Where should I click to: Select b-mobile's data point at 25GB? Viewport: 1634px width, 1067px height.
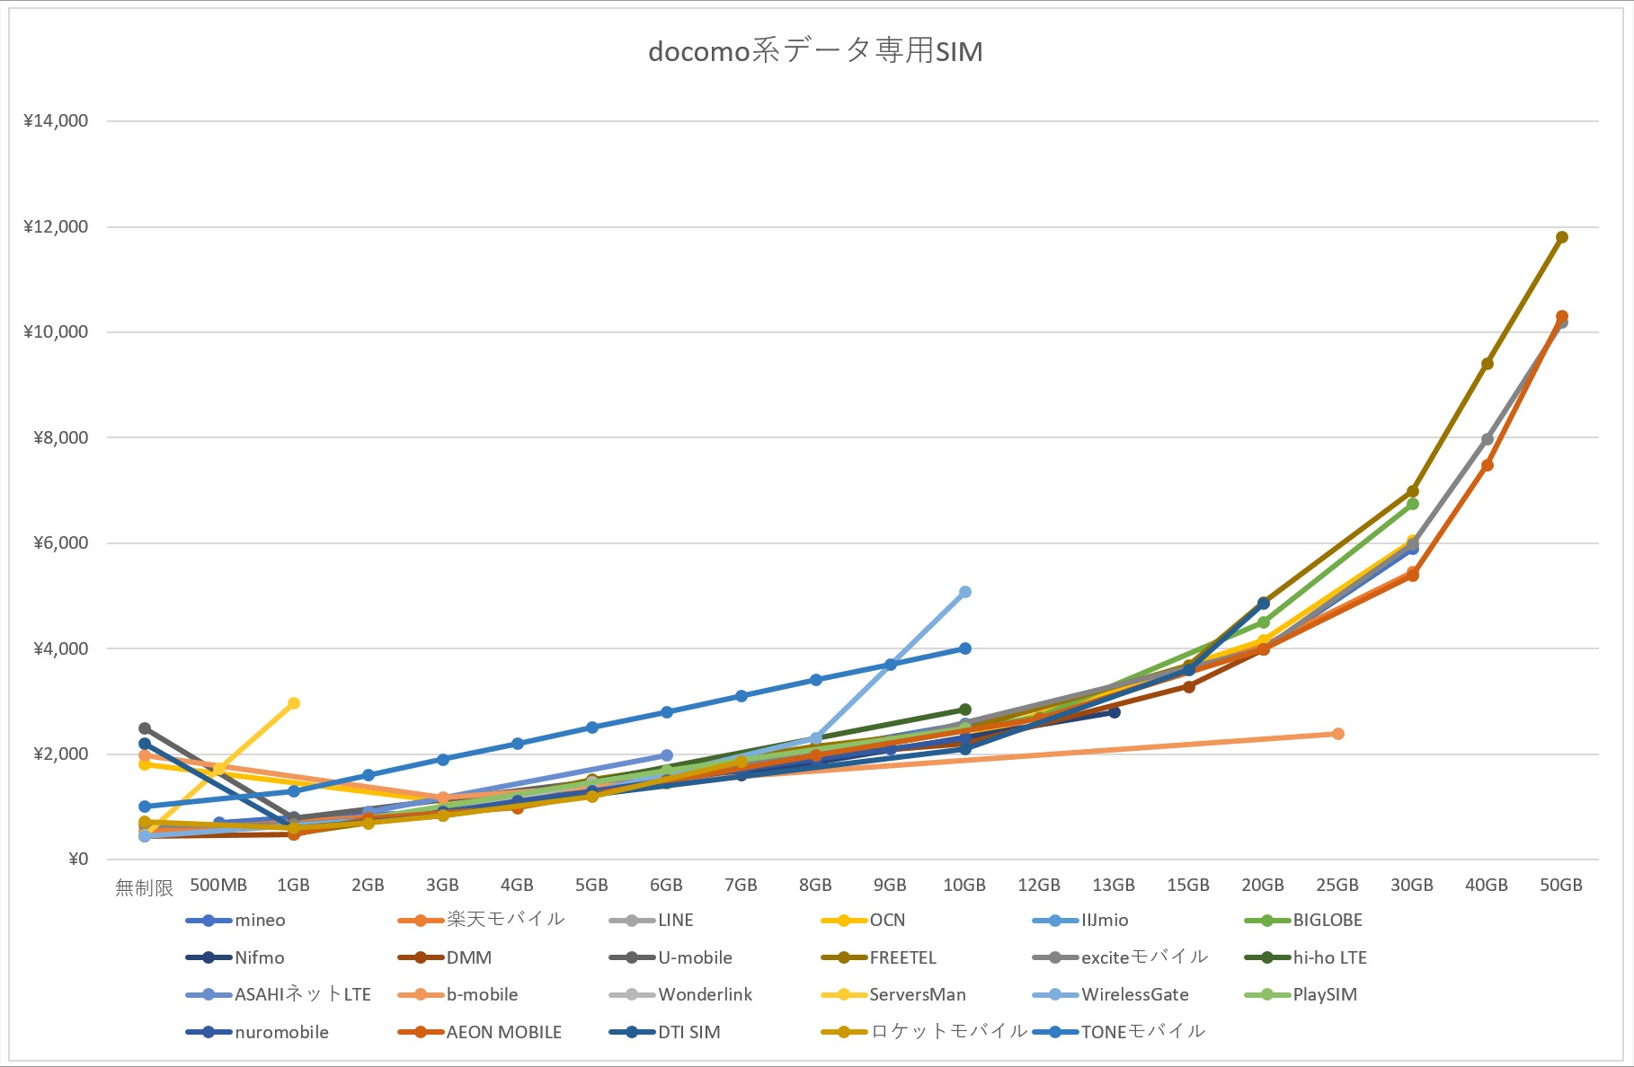click(x=1337, y=734)
